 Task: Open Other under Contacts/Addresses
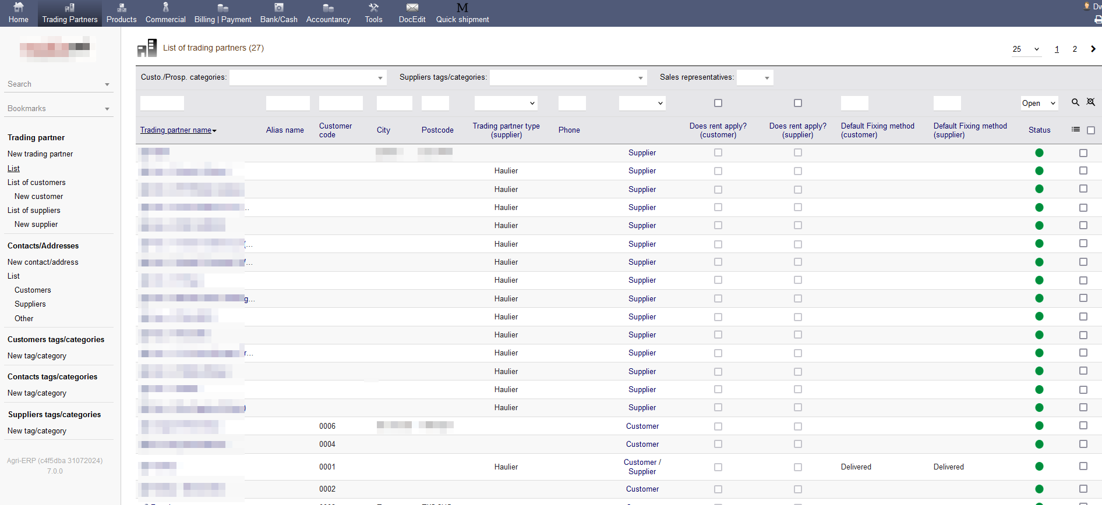tap(24, 319)
